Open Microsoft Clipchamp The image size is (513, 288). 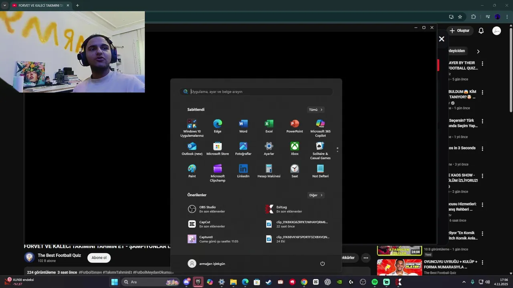[x=218, y=173]
